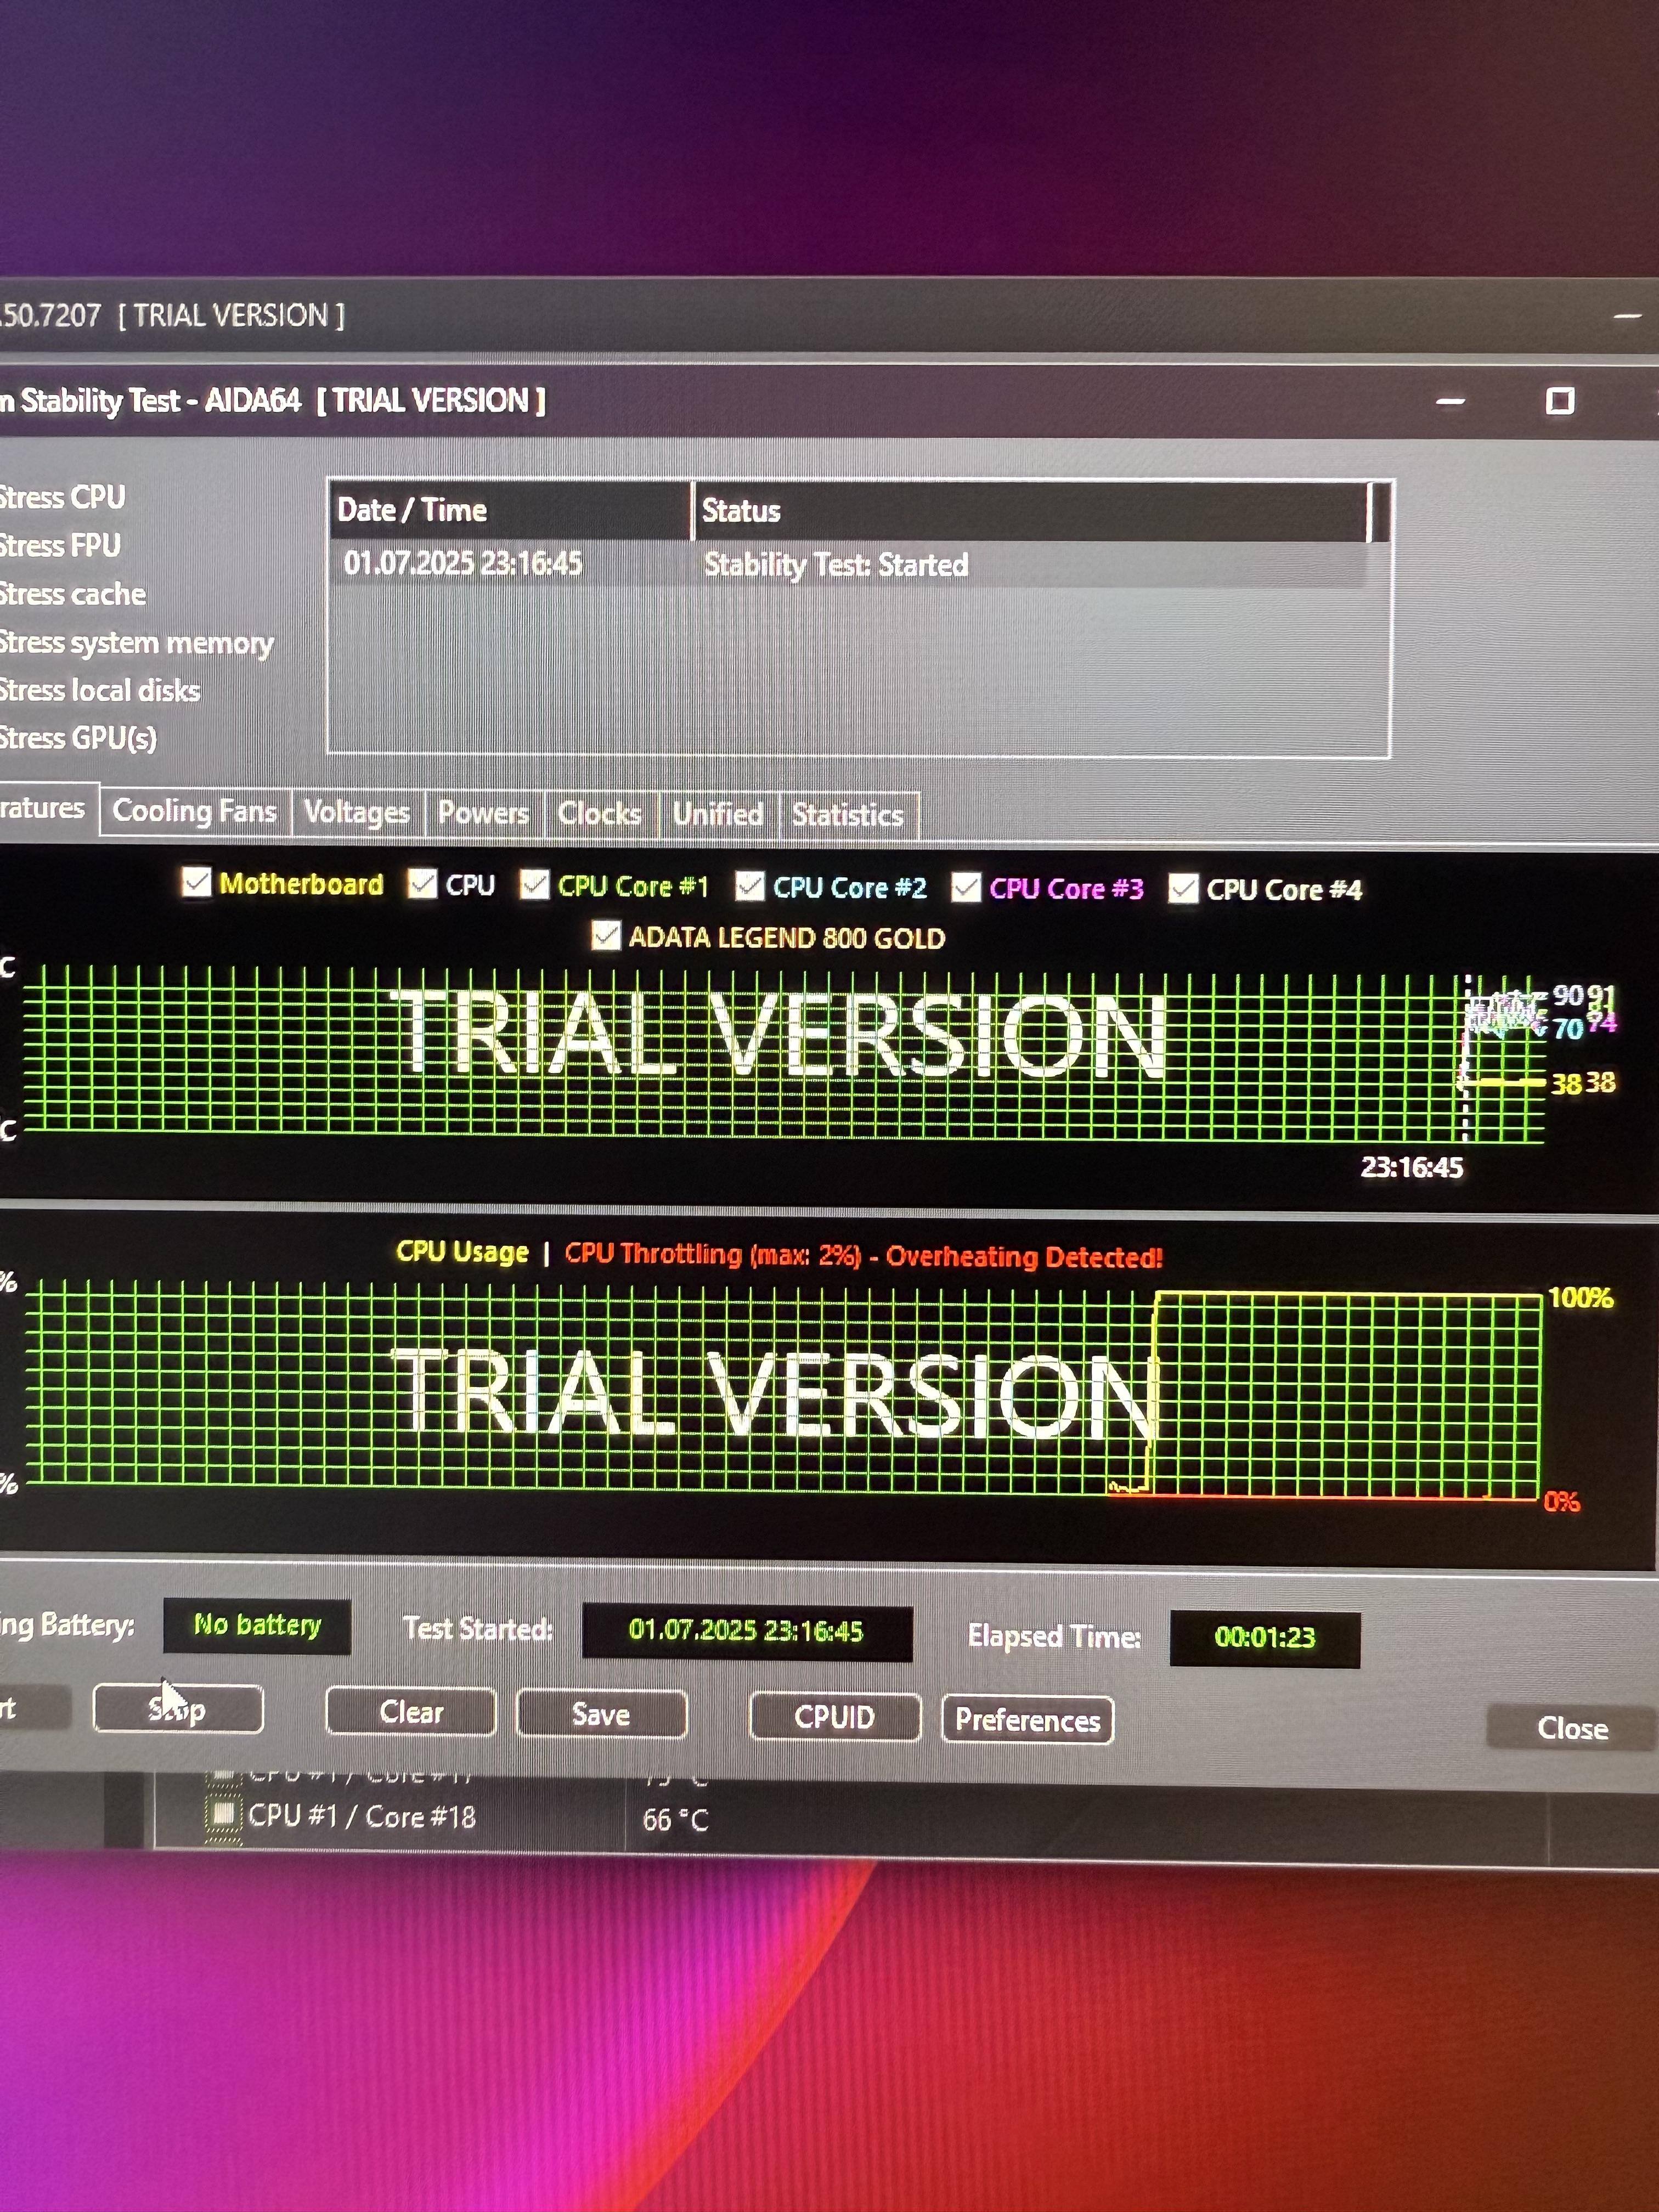Image resolution: width=1659 pixels, height=2212 pixels.
Task: Open the Voltages tab
Action: (357, 812)
